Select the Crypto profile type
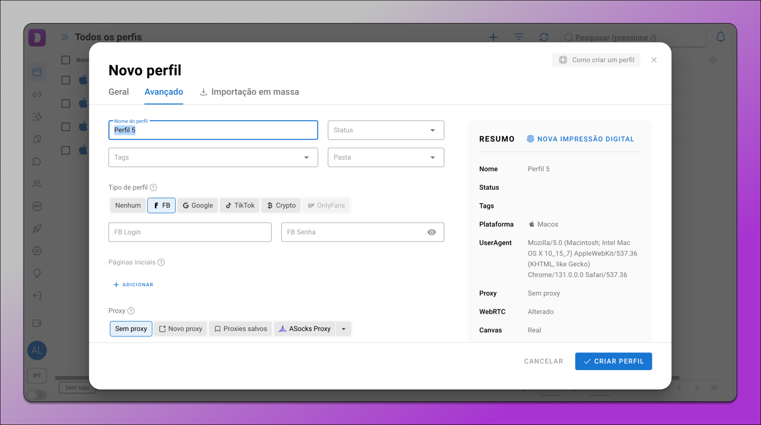 281,205
